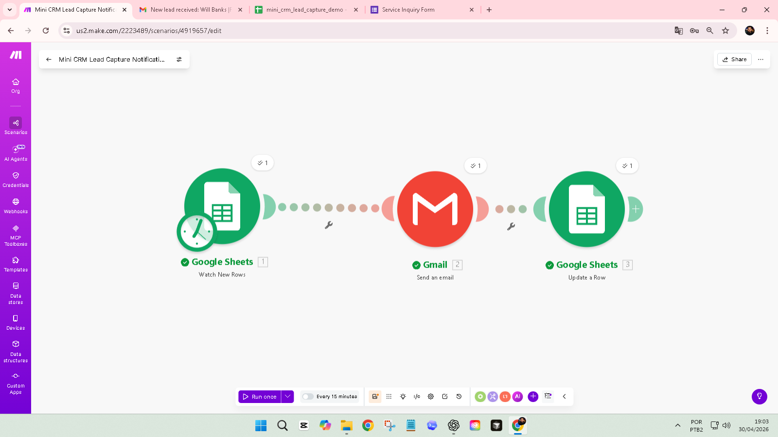Open Scenarios in the sidebar

tap(16, 126)
